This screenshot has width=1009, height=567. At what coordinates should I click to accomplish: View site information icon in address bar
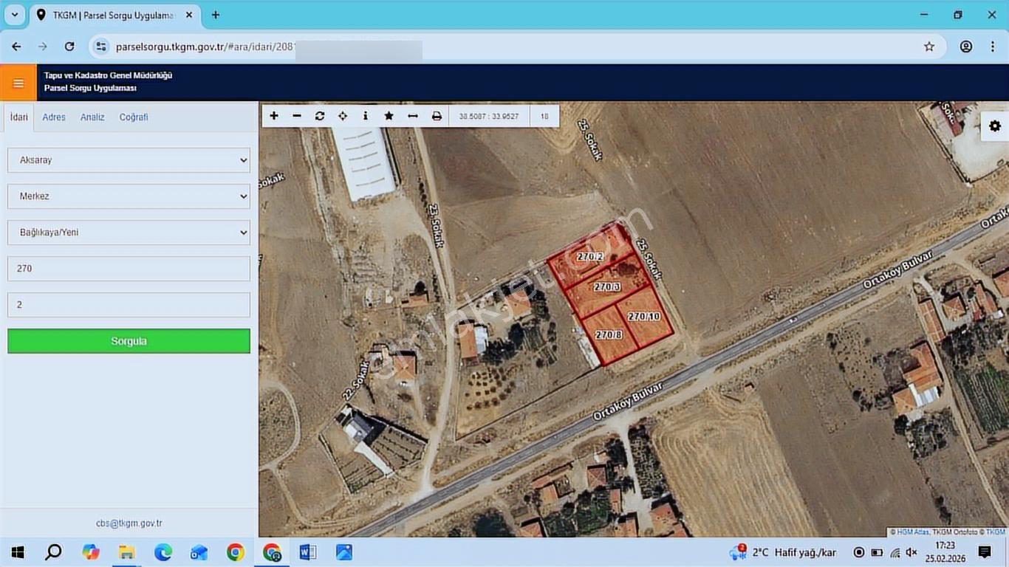102,47
